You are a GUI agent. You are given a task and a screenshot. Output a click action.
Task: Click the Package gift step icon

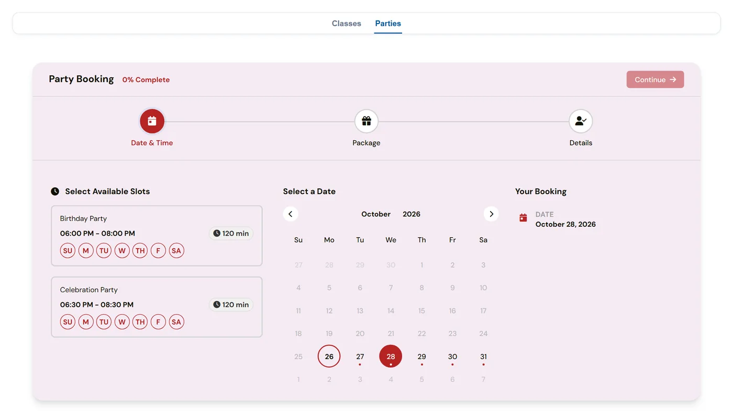coord(366,121)
